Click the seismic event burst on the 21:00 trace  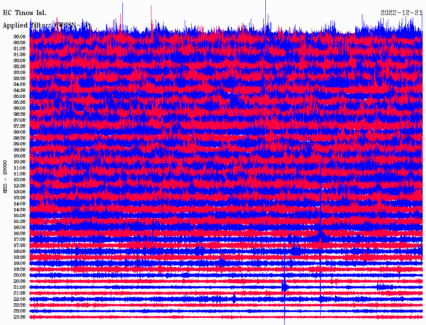tap(285, 287)
